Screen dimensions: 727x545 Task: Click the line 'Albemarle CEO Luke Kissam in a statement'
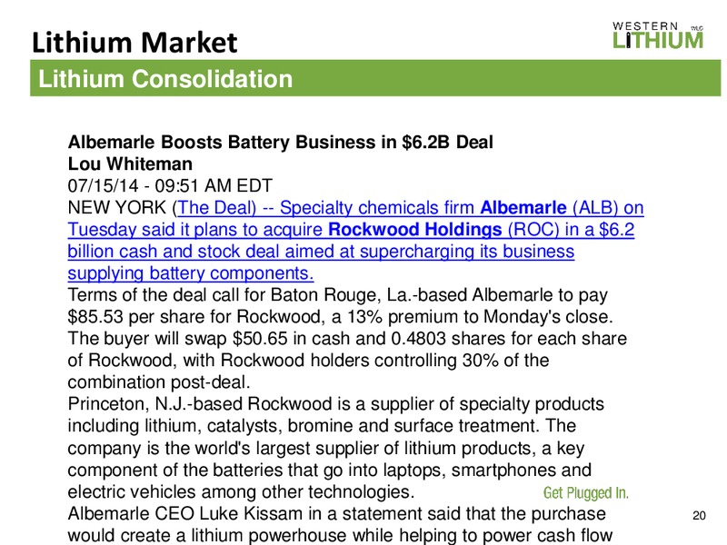pos(336,513)
